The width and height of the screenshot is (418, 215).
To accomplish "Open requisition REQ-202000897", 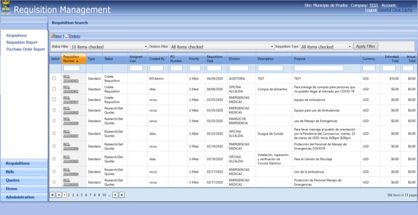I will (70, 133).
